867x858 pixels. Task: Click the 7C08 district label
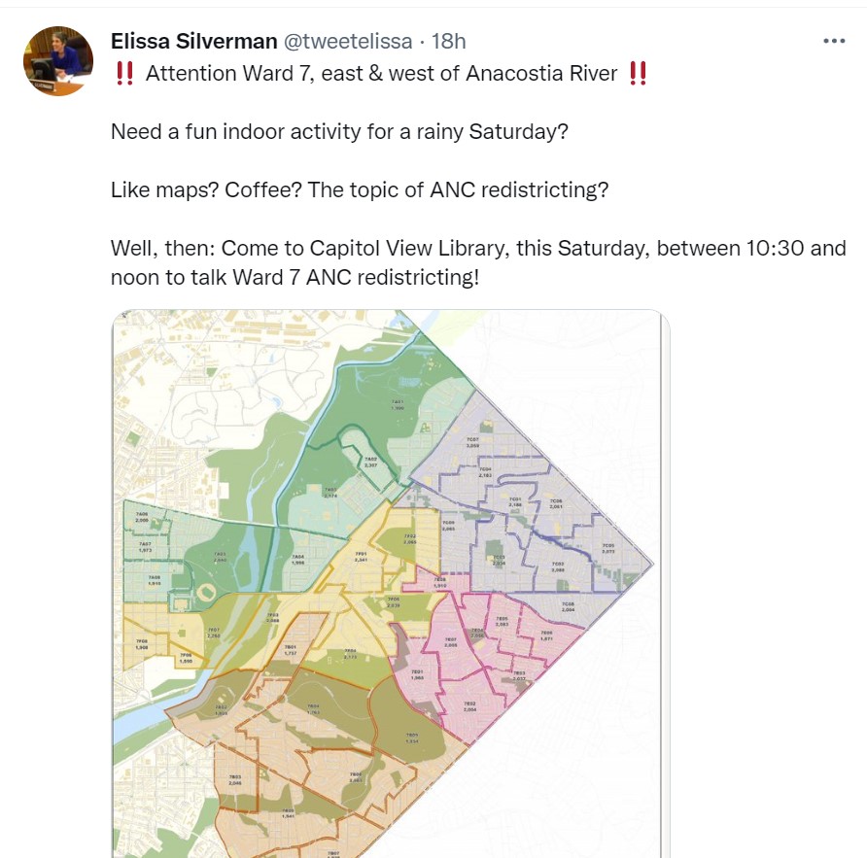(569, 607)
